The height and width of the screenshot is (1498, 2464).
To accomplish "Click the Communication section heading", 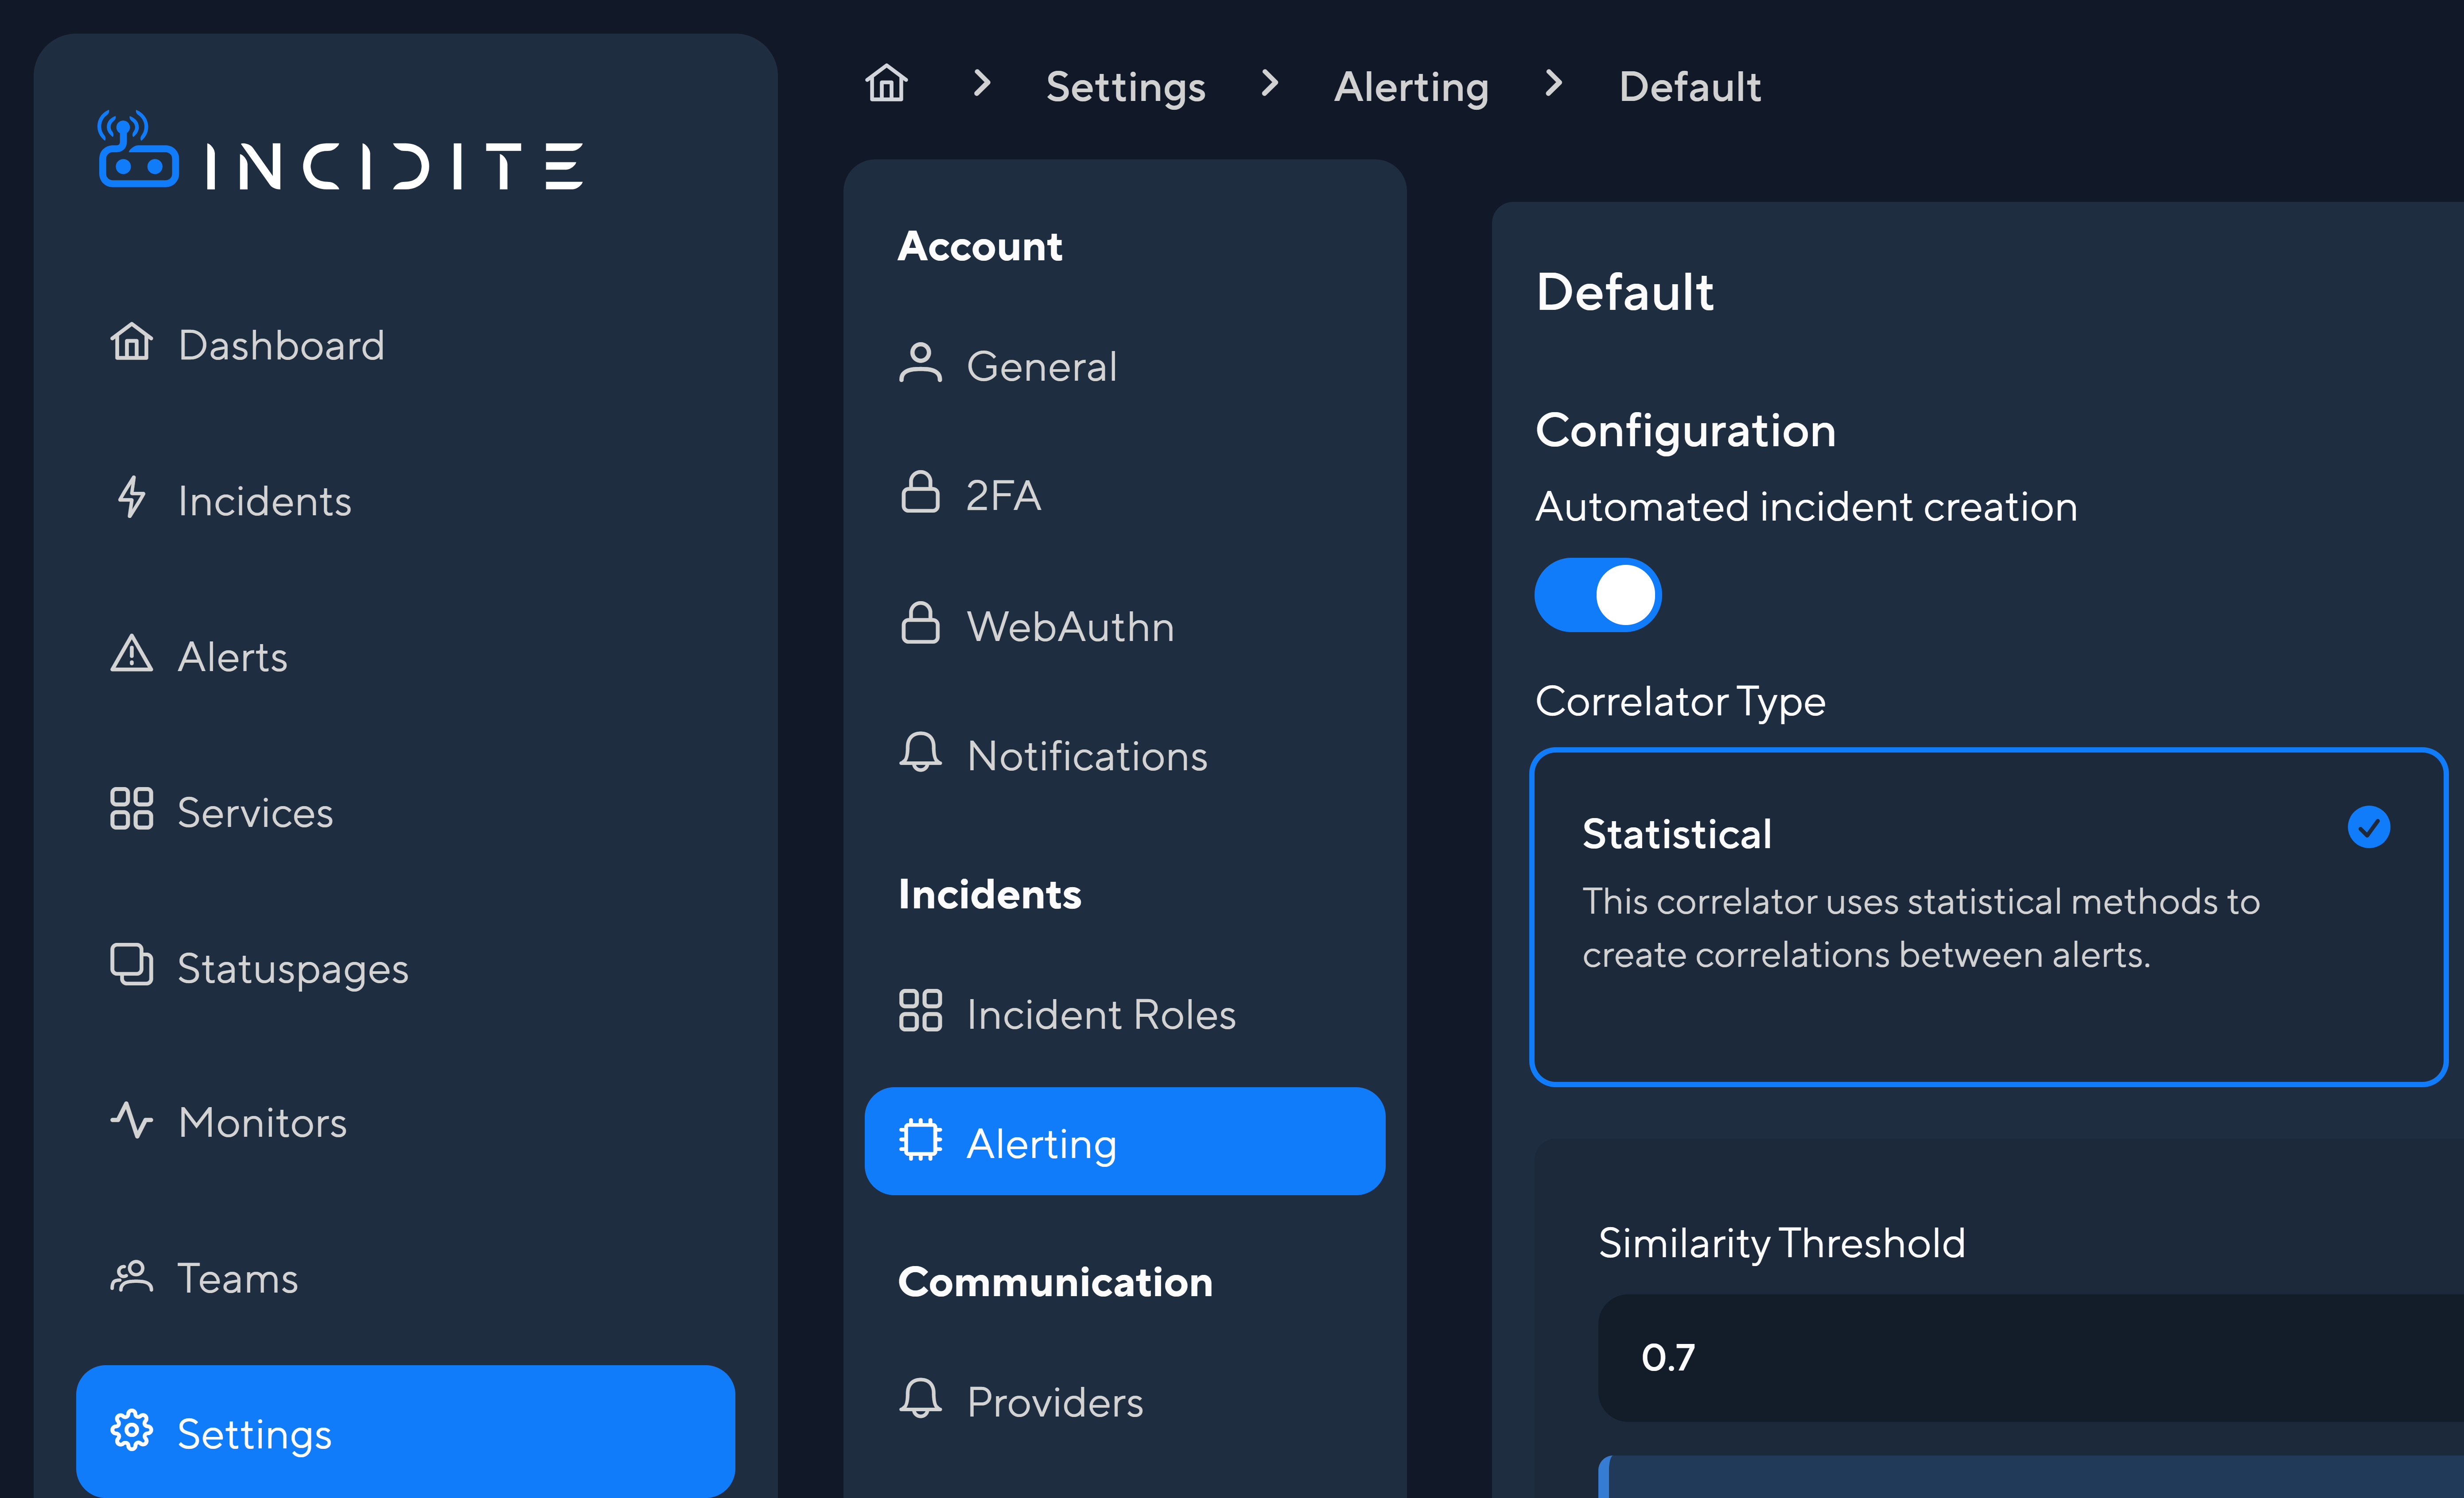I will pos(1054,1281).
